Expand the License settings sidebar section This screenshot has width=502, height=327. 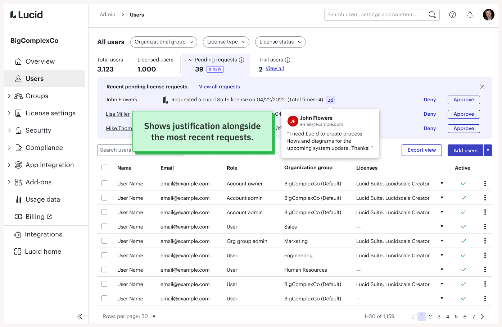9,113
